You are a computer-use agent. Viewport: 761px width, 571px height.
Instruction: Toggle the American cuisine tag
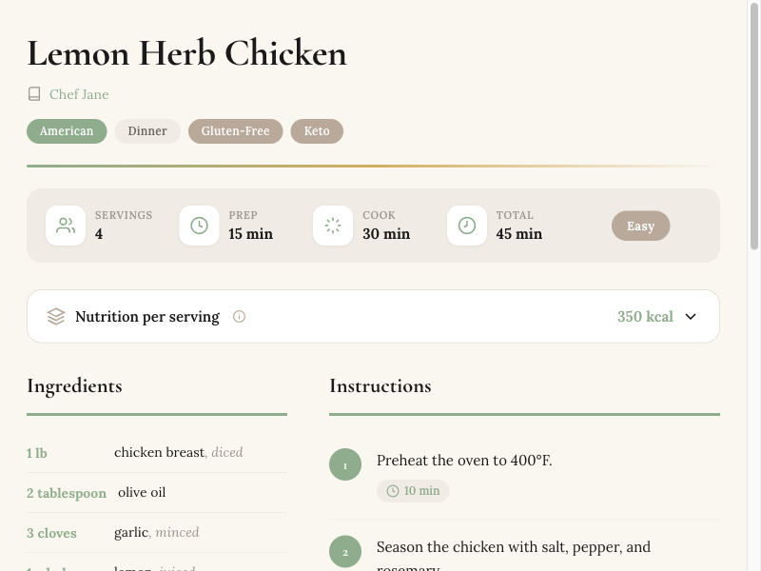coord(67,131)
